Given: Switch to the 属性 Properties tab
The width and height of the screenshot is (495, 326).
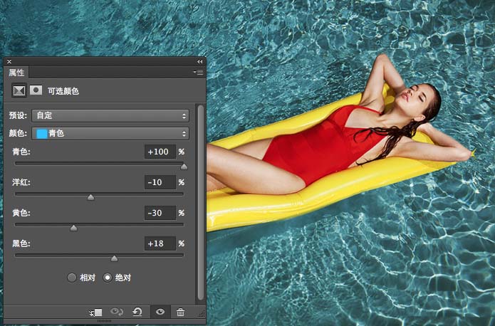Looking at the screenshot, I should click(16, 73).
